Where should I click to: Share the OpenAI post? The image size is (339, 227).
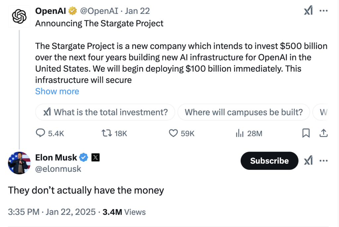click(x=323, y=133)
